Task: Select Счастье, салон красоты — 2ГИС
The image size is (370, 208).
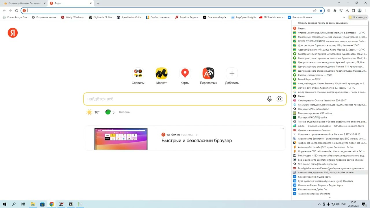Action: coord(330,75)
